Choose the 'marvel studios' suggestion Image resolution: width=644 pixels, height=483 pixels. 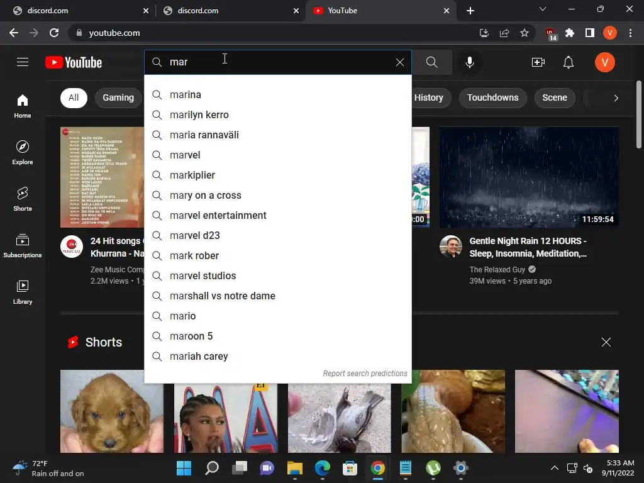[278, 275]
